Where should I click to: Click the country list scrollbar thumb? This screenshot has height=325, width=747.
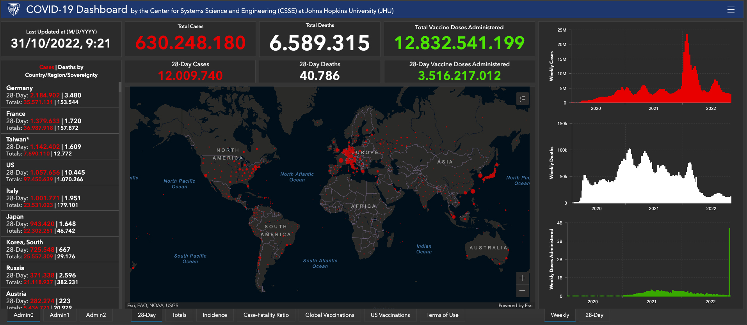pyautogui.click(x=120, y=87)
